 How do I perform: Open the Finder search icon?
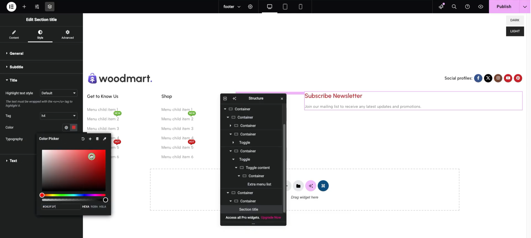[x=454, y=7]
